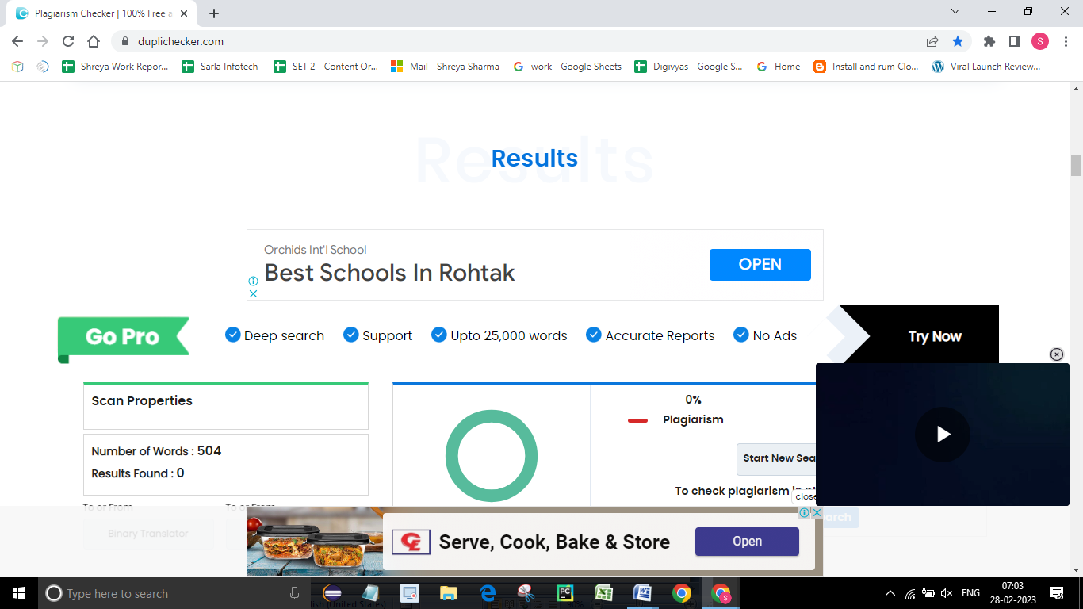Viewport: 1083px width, 609px height.
Task: Open a new browser tab
Action: coord(214,13)
